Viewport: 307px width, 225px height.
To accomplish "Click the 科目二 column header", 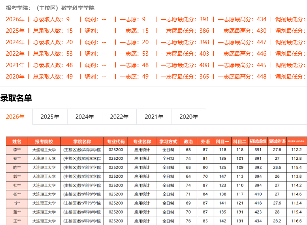I will 240,141.
